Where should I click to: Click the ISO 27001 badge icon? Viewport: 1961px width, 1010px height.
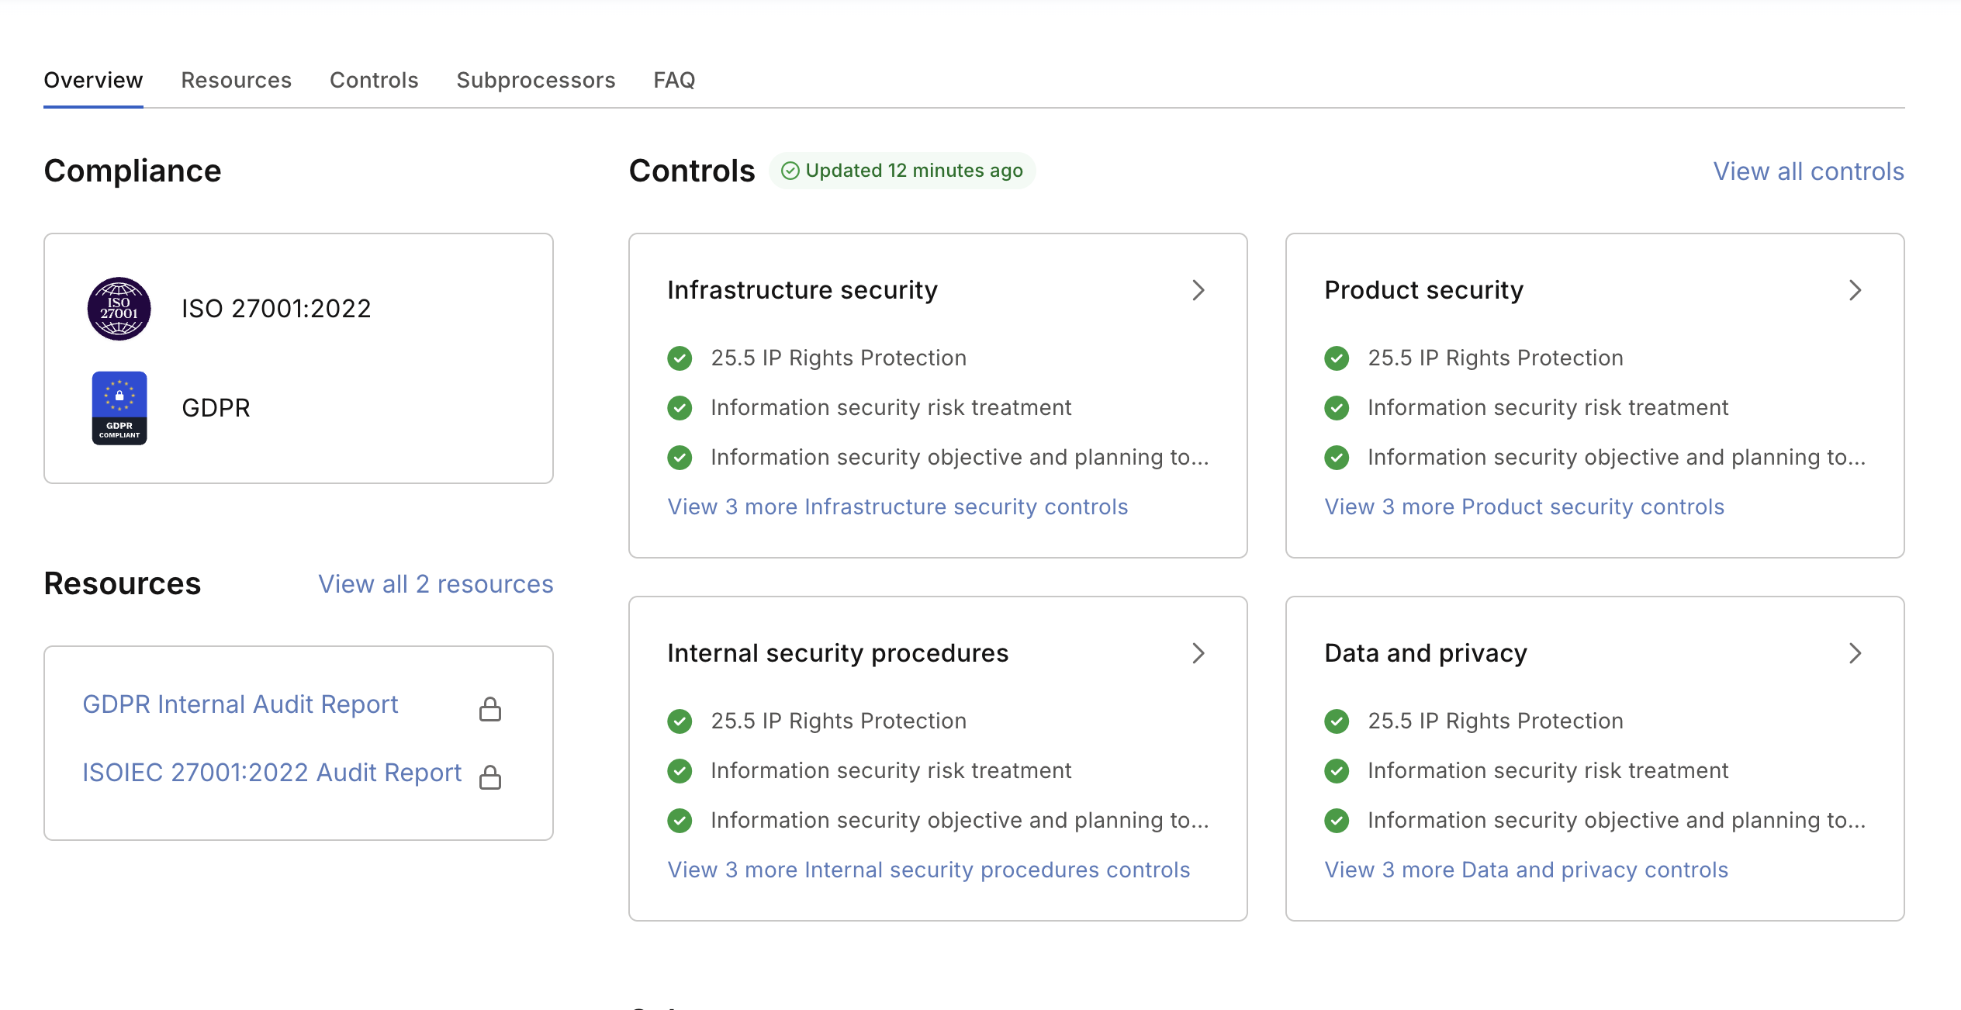click(119, 309)
